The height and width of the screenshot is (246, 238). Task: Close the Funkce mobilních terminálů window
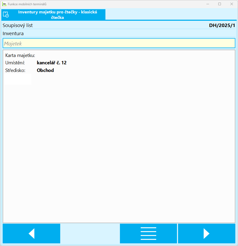point(231,4)
